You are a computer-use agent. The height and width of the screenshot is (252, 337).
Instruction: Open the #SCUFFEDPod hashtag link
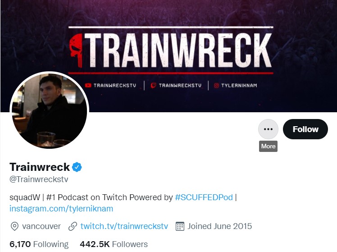pos(204,197)
